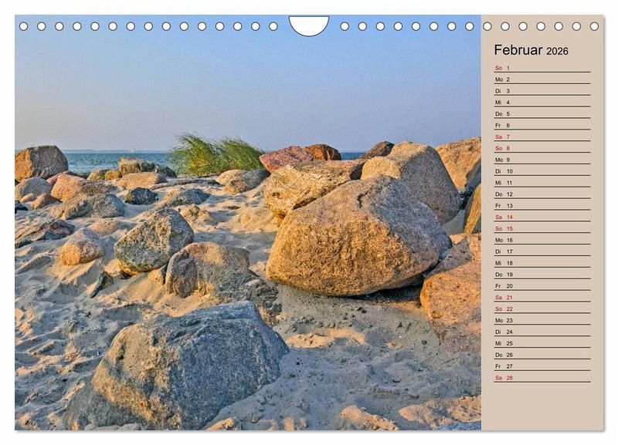
Task: Click the Sa 28 last date row
Action: 541,378
